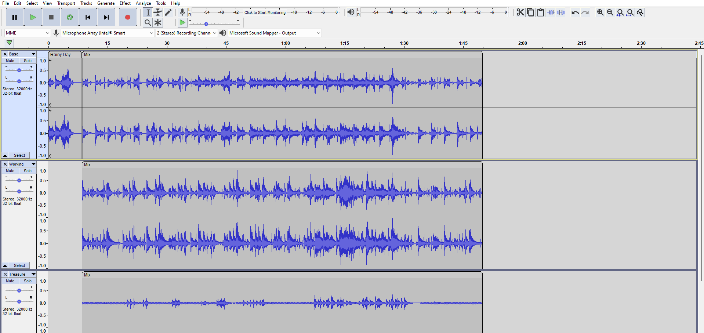Adjust the playback speed slider
This screenshot has height=333, width=704.
(x=215, y=23)
